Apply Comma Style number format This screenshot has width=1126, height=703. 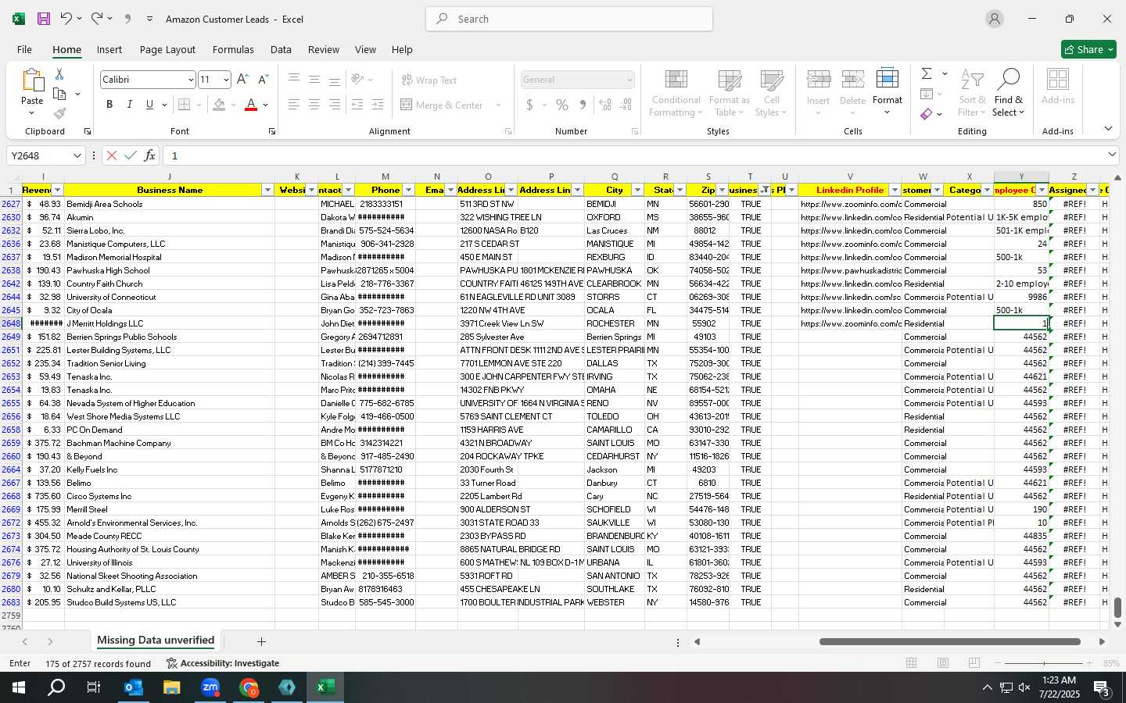pyautogui.click(x=583, y=105)
